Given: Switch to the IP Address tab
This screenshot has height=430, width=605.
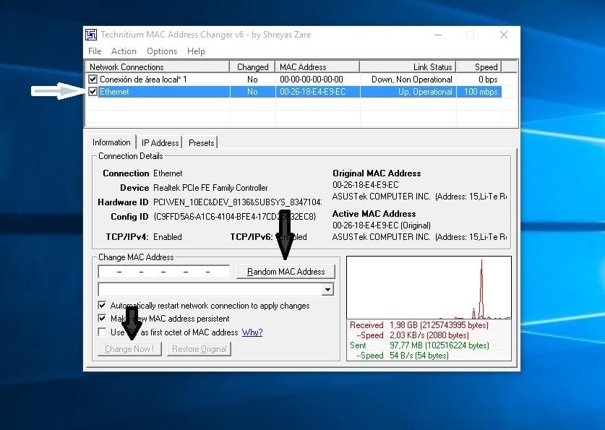Looking at the screenshot, I should tap(160, 143).
